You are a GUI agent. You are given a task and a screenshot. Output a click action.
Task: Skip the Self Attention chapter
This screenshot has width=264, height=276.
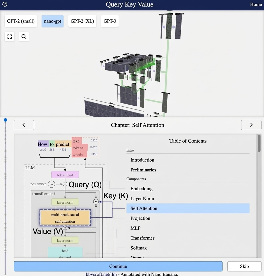tap(244, 266)
